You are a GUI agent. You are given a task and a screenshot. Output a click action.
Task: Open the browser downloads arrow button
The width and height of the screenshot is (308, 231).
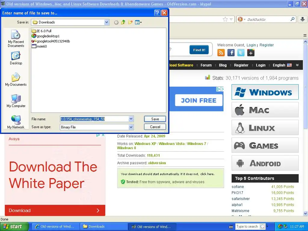click(303, 19)
